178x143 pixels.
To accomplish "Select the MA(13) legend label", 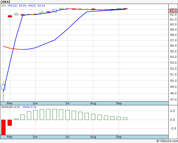I will click(11, 5).
